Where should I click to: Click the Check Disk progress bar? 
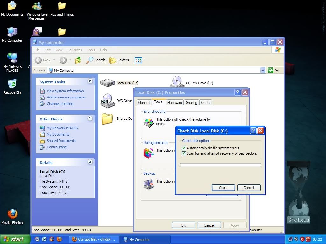[220, 165]
